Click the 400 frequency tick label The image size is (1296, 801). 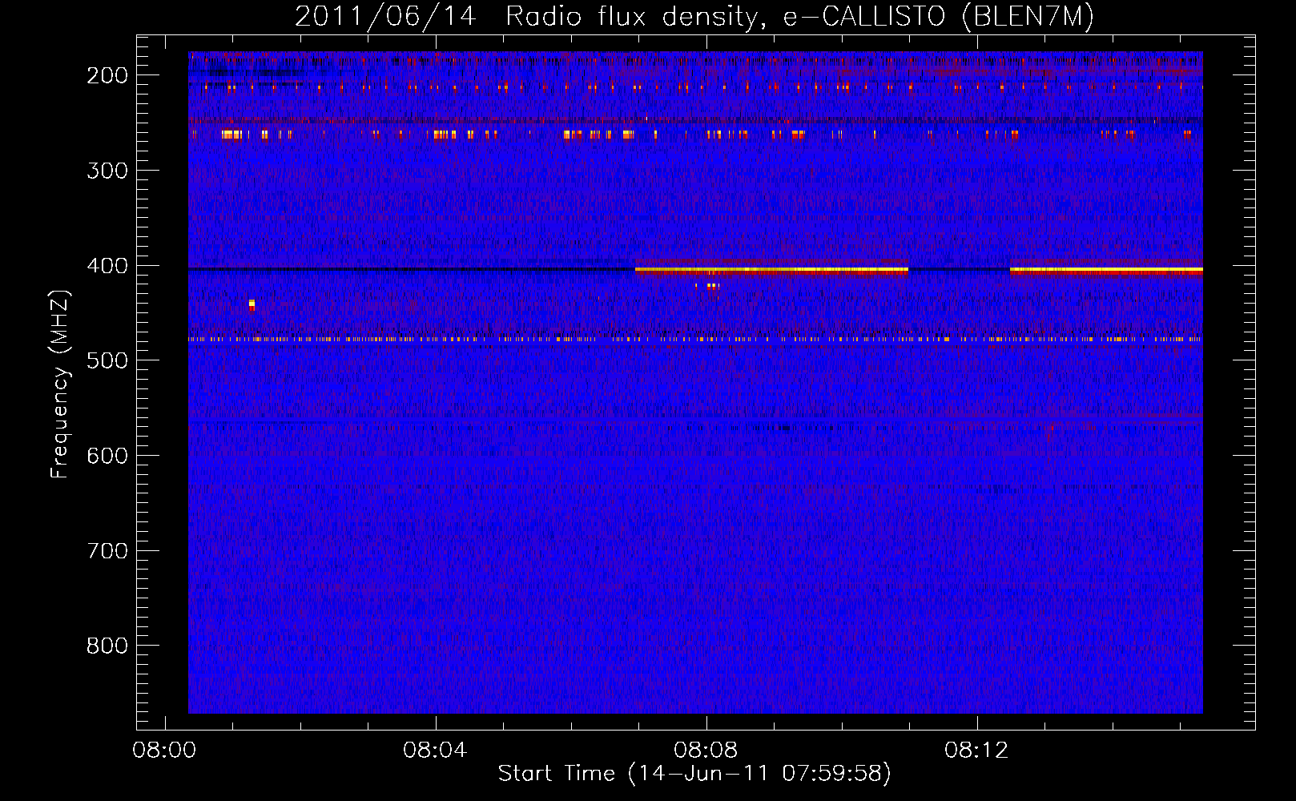(x=107, y=266)
